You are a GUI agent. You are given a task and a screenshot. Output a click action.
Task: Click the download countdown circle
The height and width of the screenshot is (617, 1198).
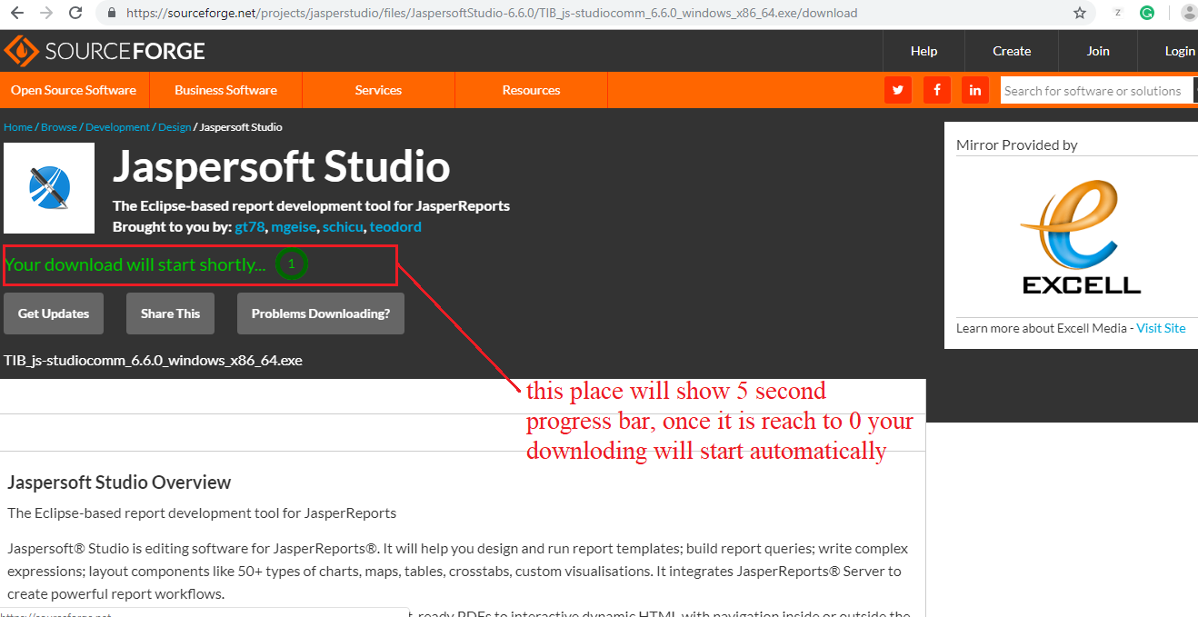(x=292, y=264)
